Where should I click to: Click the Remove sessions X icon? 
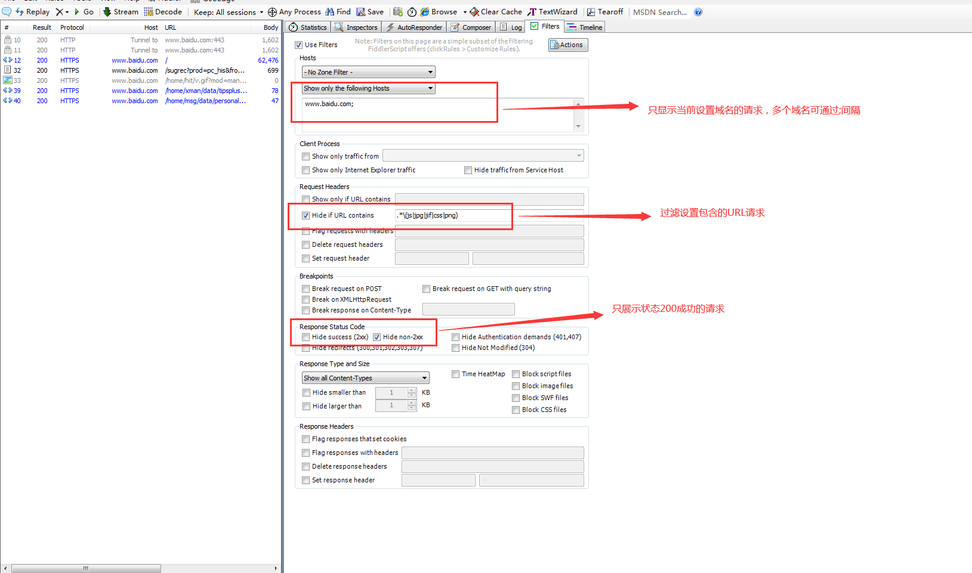tap(59, 12)
